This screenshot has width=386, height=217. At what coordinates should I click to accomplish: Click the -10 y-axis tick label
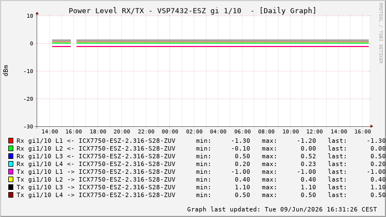(x=28, y=71)
